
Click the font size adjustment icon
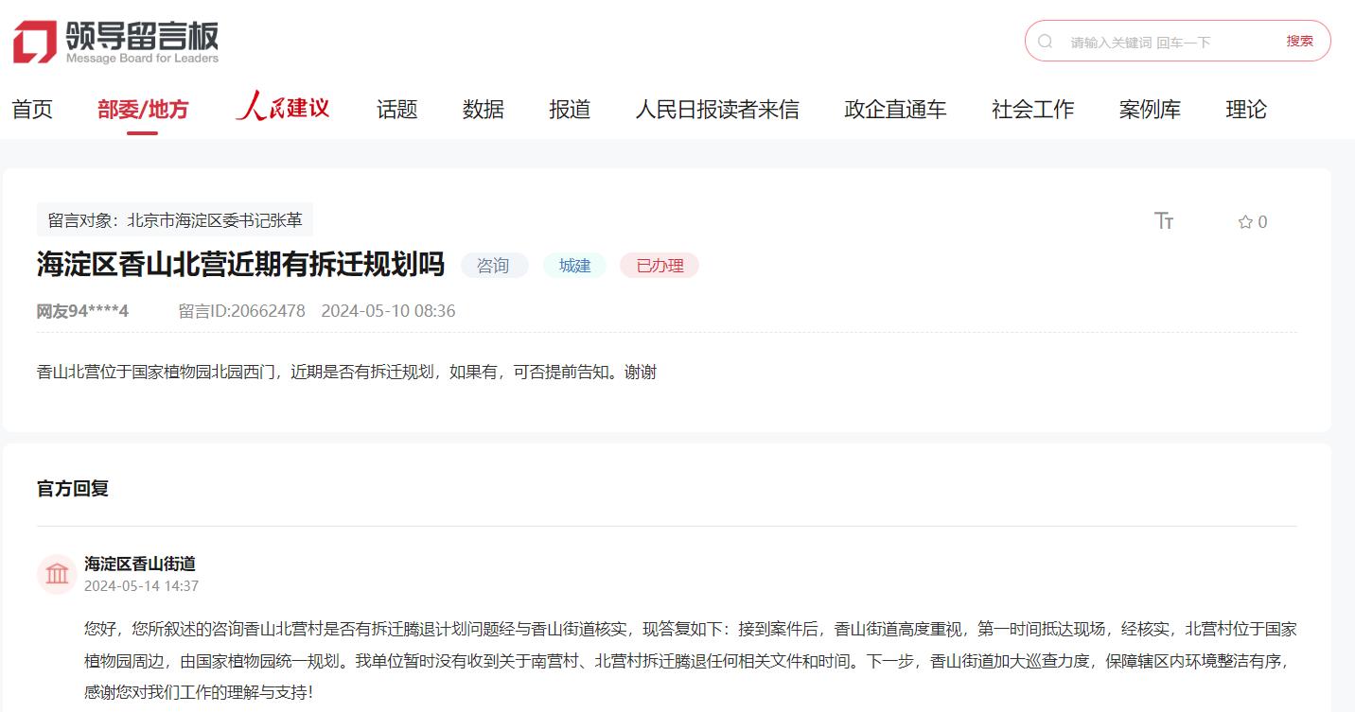click(1164, 221)
